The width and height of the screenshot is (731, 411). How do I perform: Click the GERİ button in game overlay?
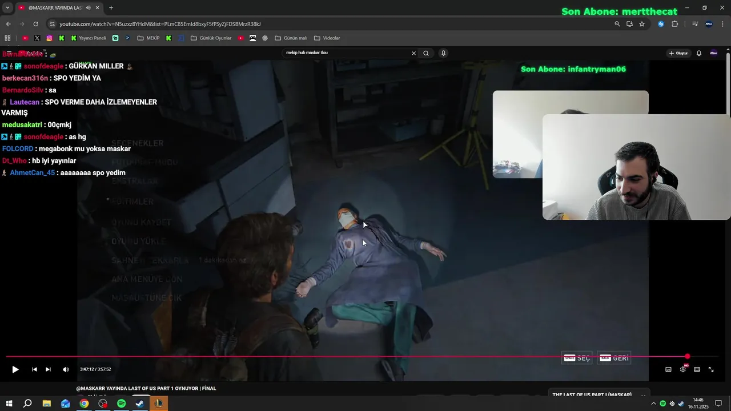pyautogui.click(x=614, y=358)
